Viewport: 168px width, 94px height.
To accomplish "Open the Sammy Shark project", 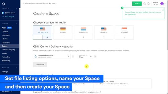I will click(8, 13).
